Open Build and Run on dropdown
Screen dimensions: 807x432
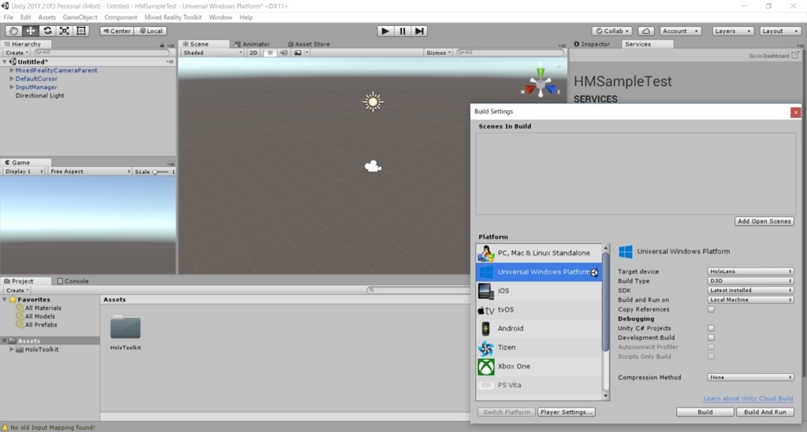[750, 300]
